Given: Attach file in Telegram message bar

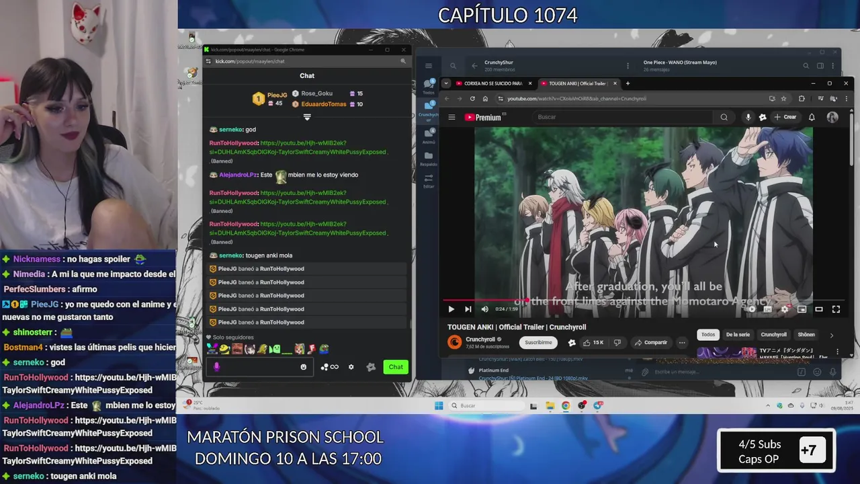Looking at the screenshot, I should 644,372.
